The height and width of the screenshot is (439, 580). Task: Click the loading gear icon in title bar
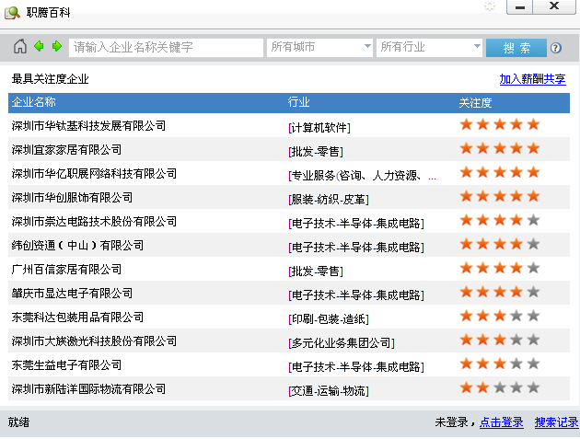coord(490,6)
